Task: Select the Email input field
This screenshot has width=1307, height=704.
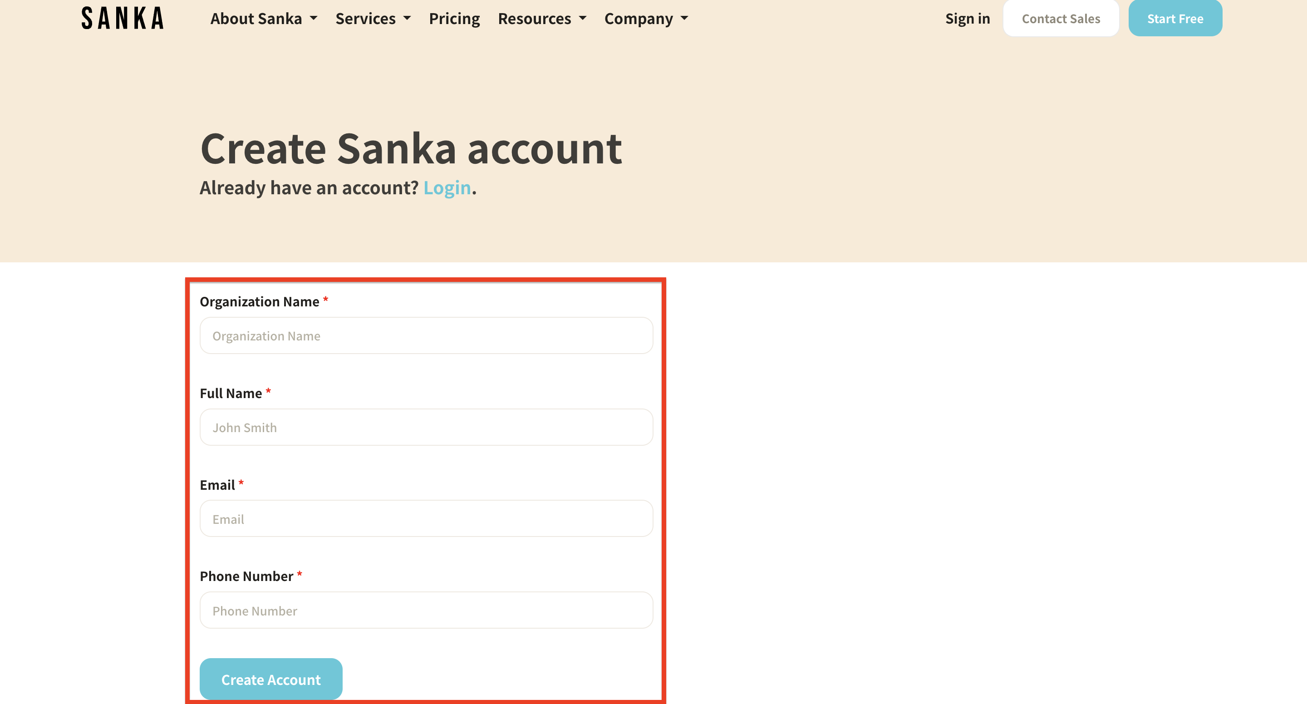Action: coord(426,519)
